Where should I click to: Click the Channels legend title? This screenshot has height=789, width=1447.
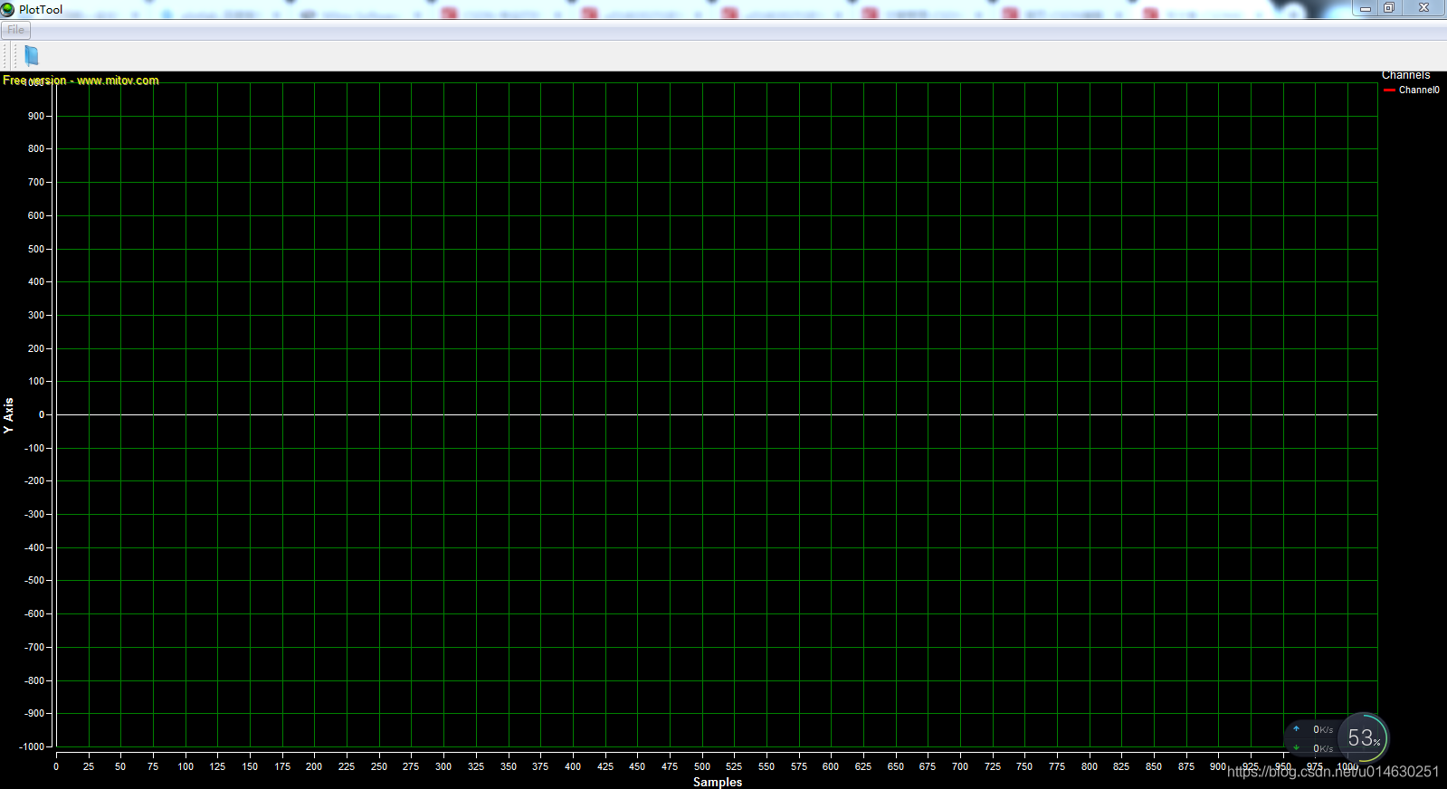coord(1405,75)
